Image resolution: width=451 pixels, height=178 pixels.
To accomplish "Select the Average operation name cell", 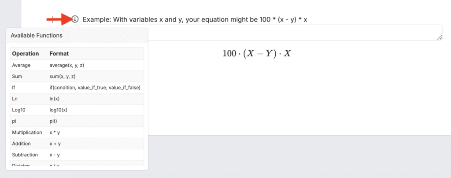I will click(x=22, y=65).
